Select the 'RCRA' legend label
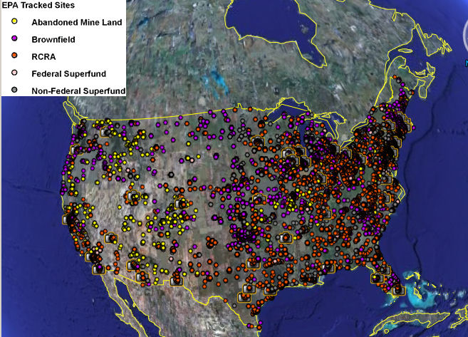The height and width of the screenshot is (337, 468). point(43,57)
